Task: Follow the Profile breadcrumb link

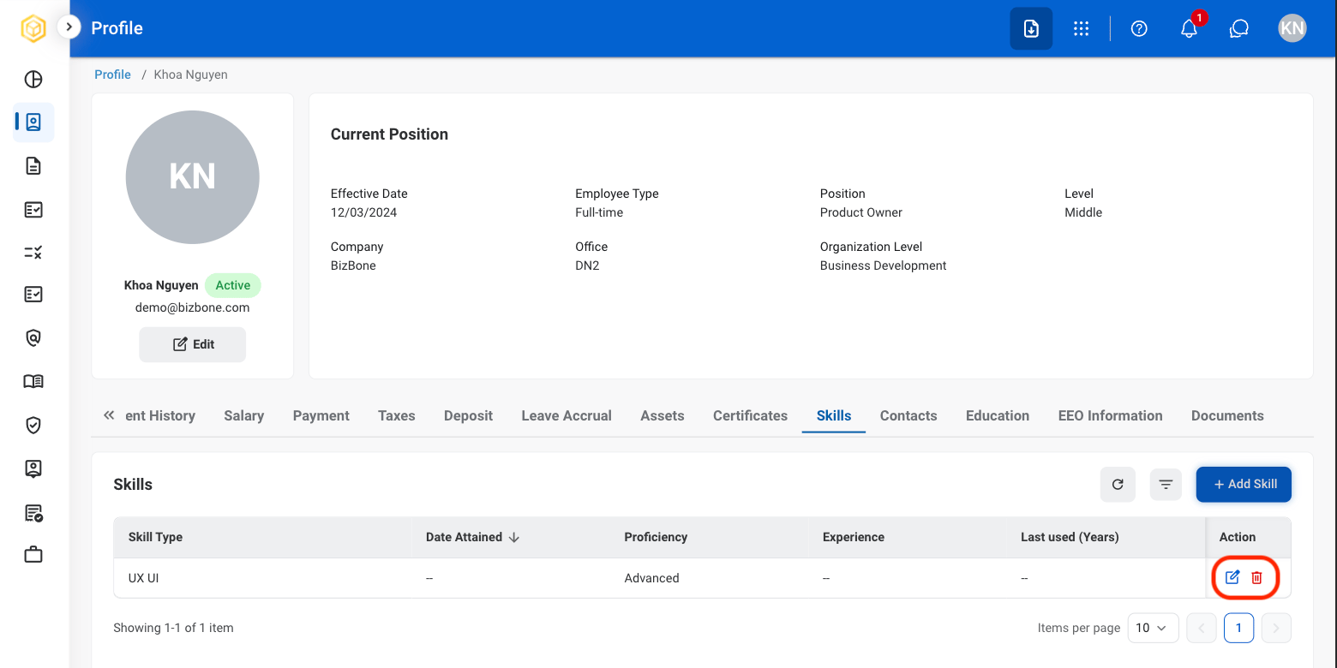Action: tap(112, 75)
